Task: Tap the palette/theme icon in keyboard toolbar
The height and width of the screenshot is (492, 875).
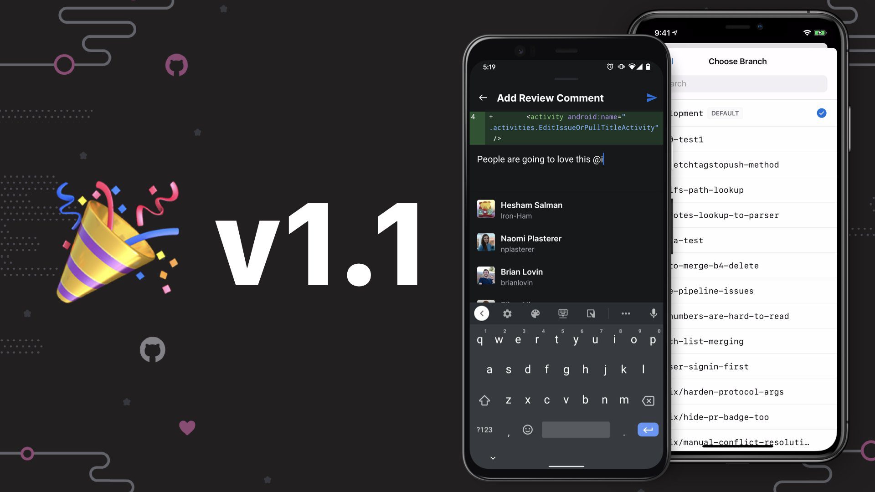Action: [535, 313]
